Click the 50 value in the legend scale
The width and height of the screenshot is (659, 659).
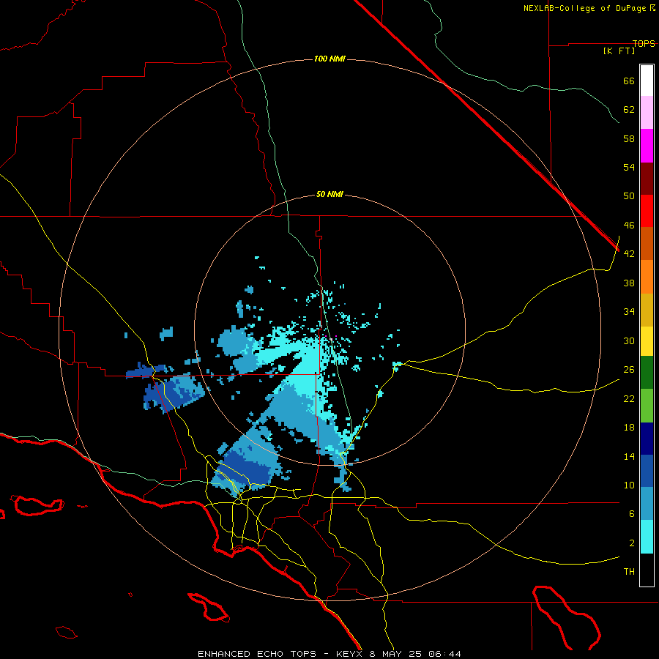coord(629,196)
